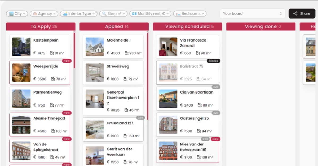Image resolution: width=318 pixels, height=166 pixels.
Task: Click the Alexine Tinnepad listing title
Action: (x=49, y=118)
